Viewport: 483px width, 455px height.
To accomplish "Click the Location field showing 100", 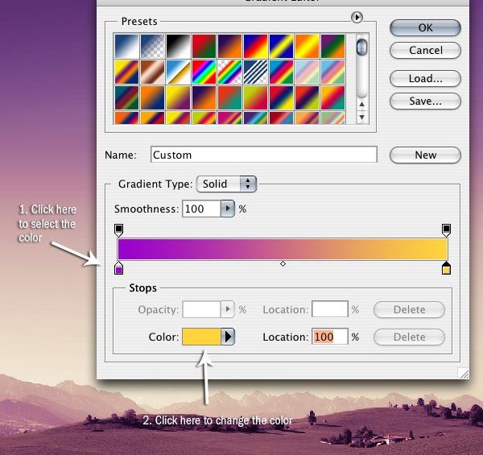I will coord(330,337).
